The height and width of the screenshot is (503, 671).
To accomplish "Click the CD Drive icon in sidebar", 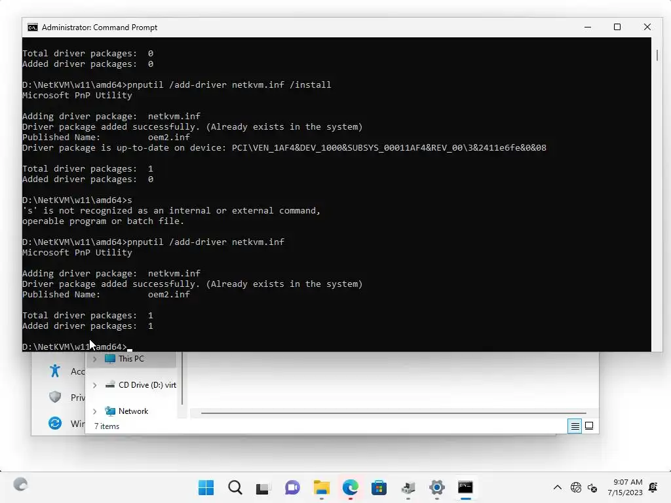I will click(110, 384).
